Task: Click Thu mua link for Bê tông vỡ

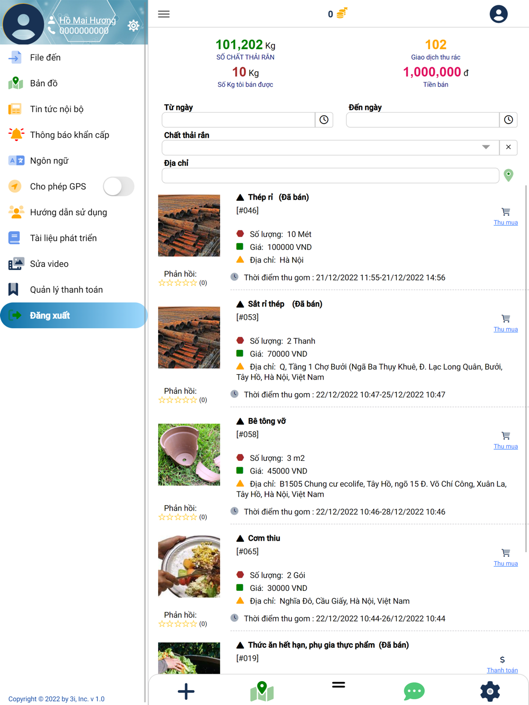Action: pyautogui.click(x=506, y=447)
